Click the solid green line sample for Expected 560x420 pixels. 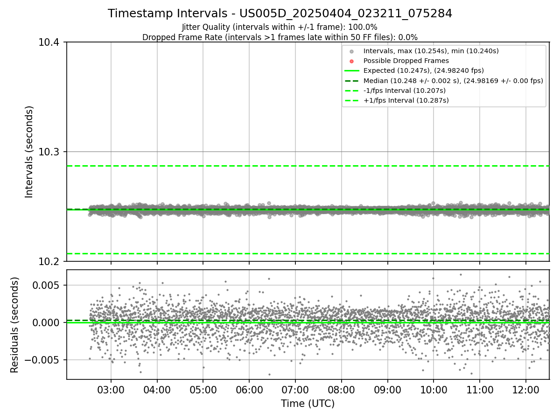[352, 71]
